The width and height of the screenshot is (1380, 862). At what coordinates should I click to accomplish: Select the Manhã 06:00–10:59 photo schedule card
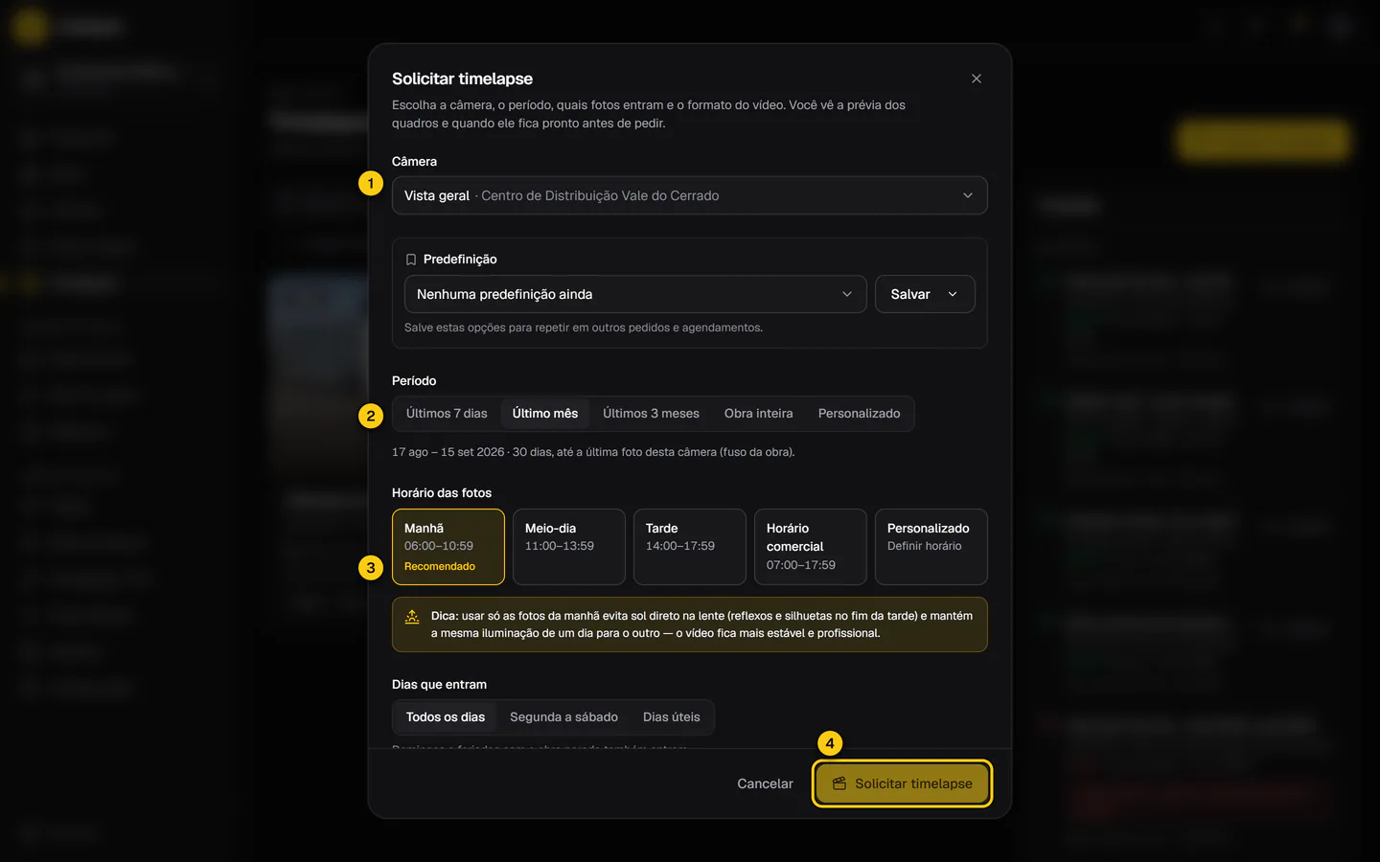click(x=448, y=547)
